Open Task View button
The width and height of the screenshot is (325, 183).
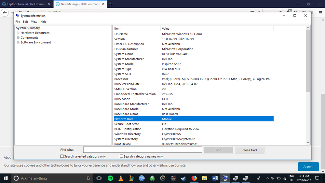(x=99, y=178)
